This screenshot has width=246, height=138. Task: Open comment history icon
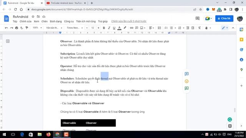[x=198, y=18]
